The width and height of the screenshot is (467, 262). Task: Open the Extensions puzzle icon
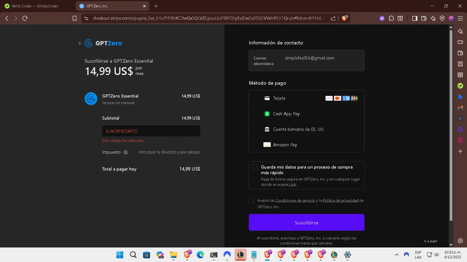point(391,18)
